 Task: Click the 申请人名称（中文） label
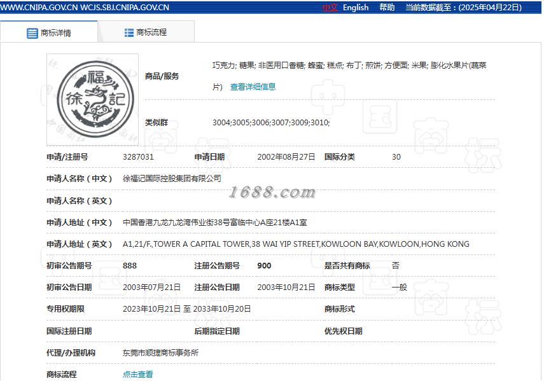pyautogui.click(x=80, y=179)
